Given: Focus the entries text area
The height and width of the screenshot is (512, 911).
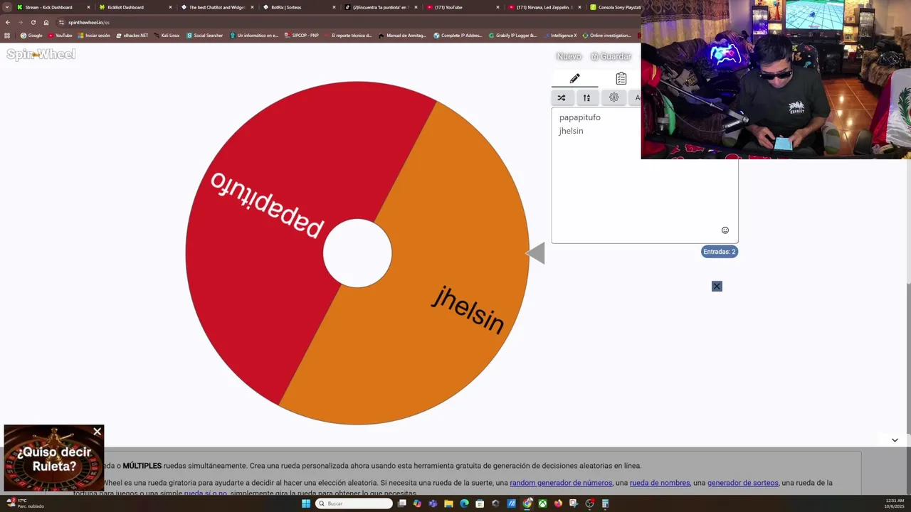Looking at the screenshot, I should pyautogui.click(x=645, y=176).
